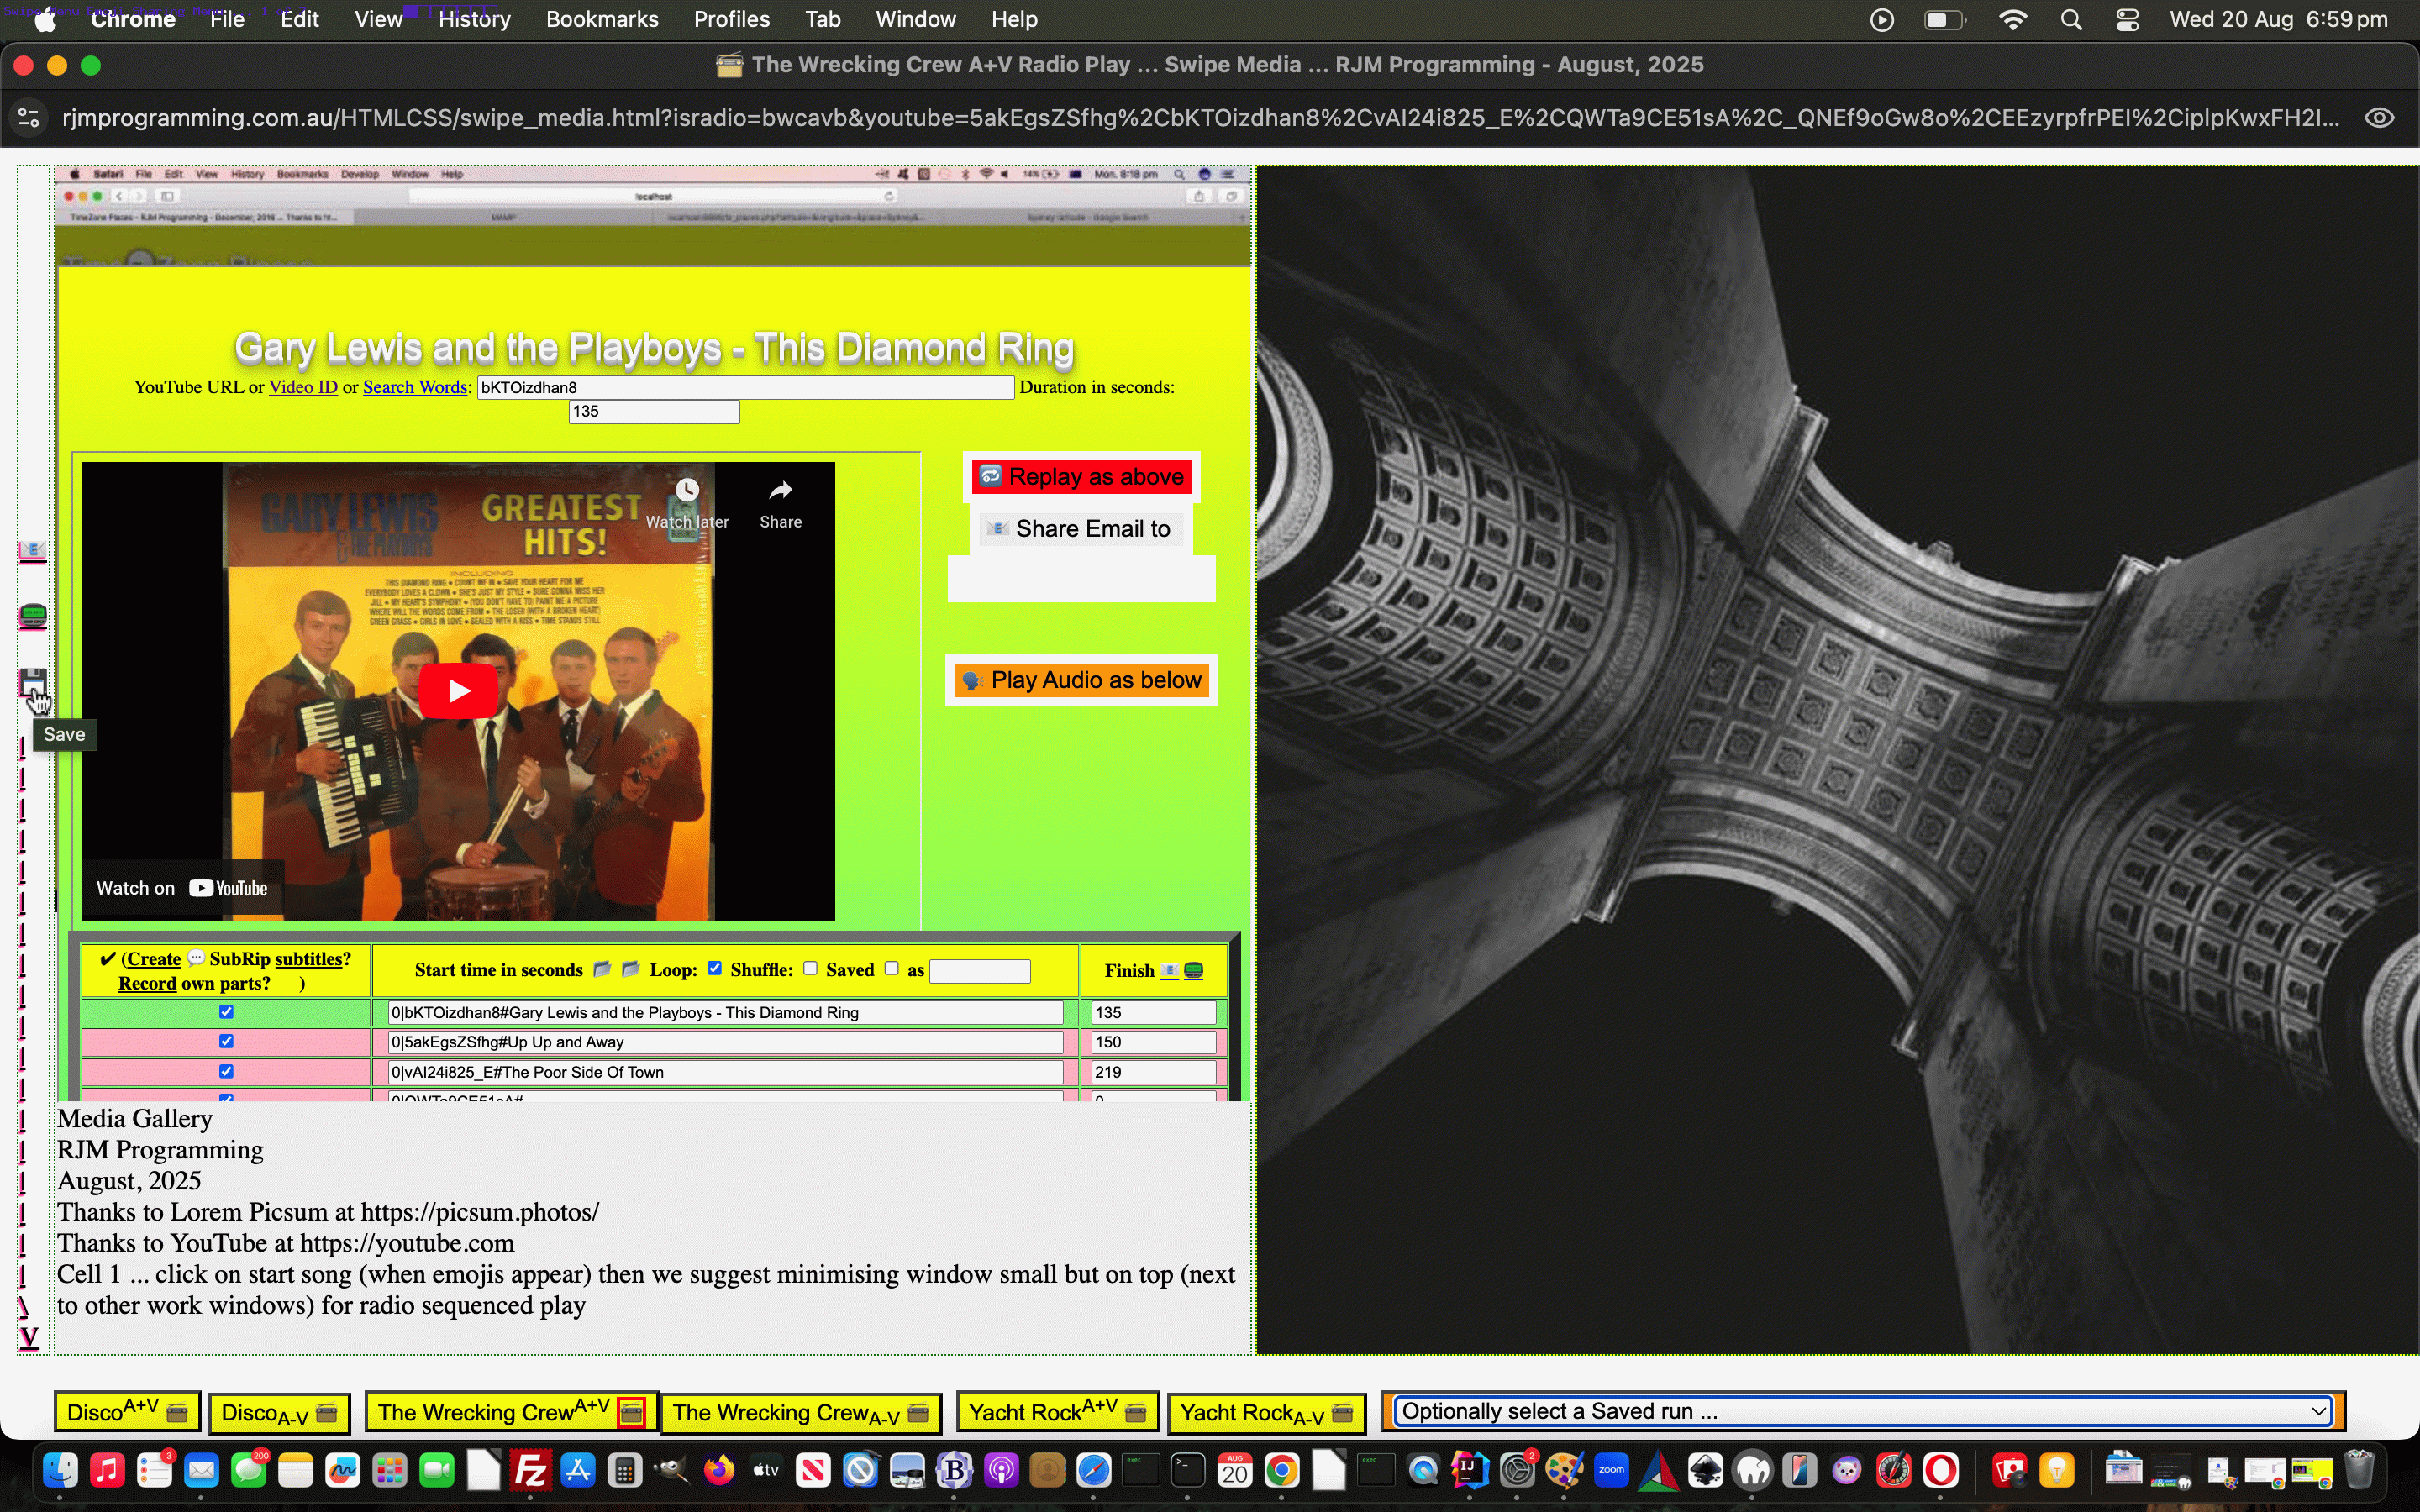Enable the Shuffle checkbox

coord(810,968)
